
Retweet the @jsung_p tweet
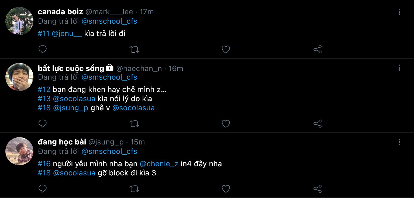pos(134,189)
